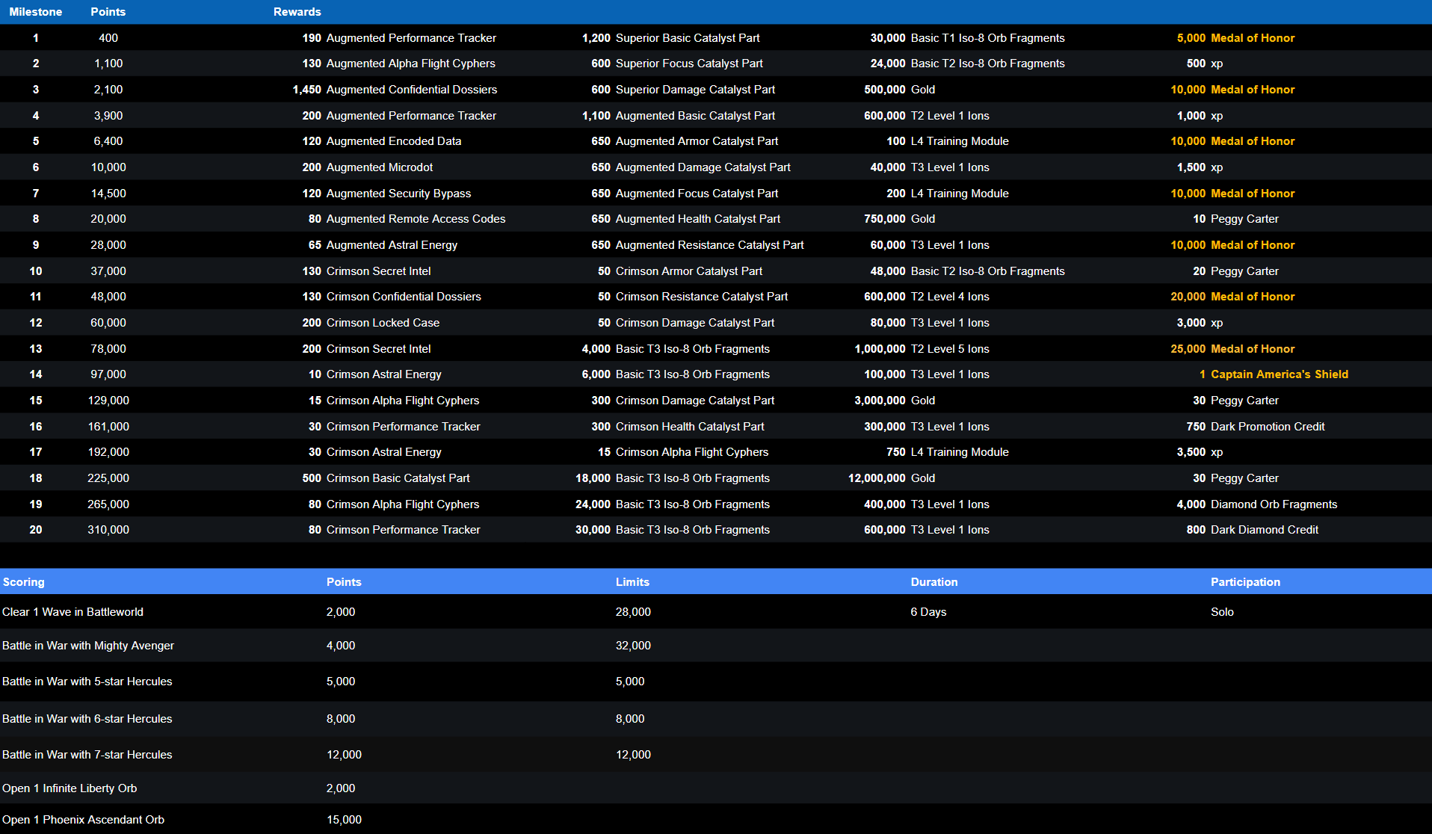The height and width of the screenshot is (834, 1432).
Task: Select the Rewards column header
Action: tap(297, 12)
